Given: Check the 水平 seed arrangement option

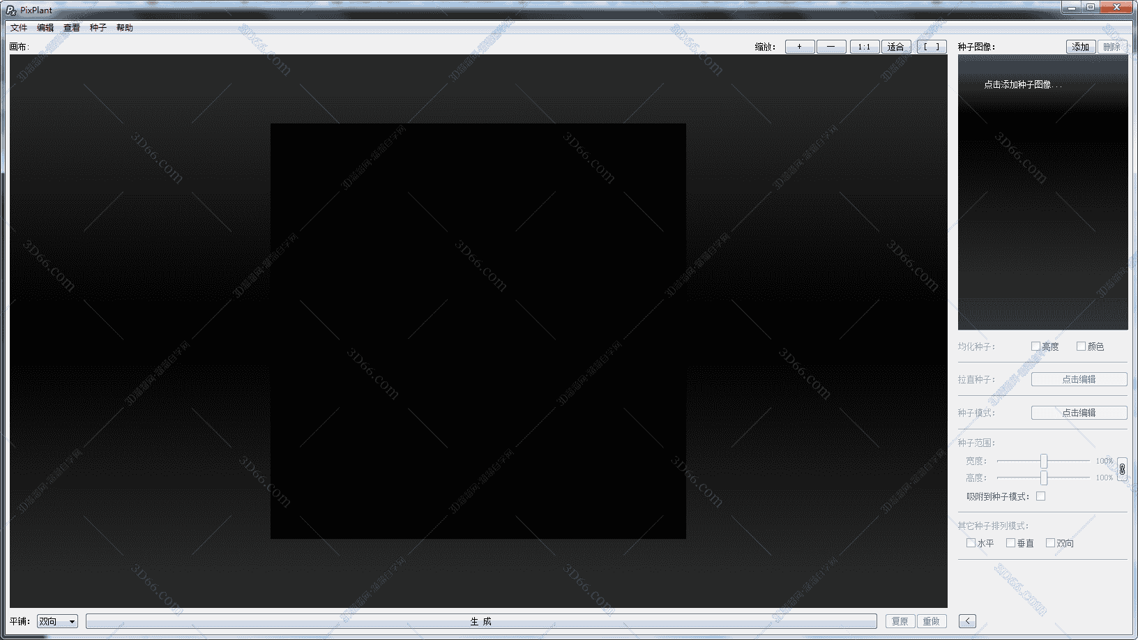Looking at the screenshot, I should coord(971,543).
